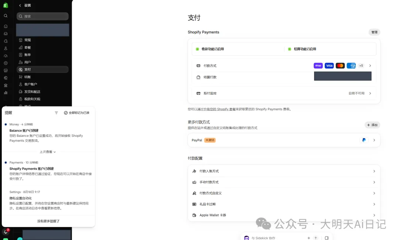Click the 管理 button for Shopify Payments
Image resolution: width=399 pixels, height=240 pixels.
click(374, 32)
